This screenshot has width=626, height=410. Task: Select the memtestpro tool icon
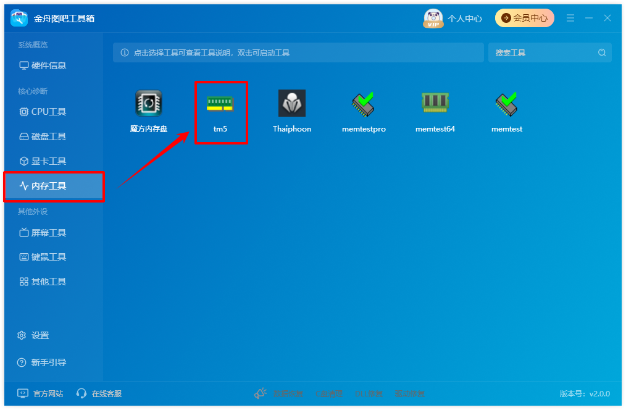[x=363, y=104]
